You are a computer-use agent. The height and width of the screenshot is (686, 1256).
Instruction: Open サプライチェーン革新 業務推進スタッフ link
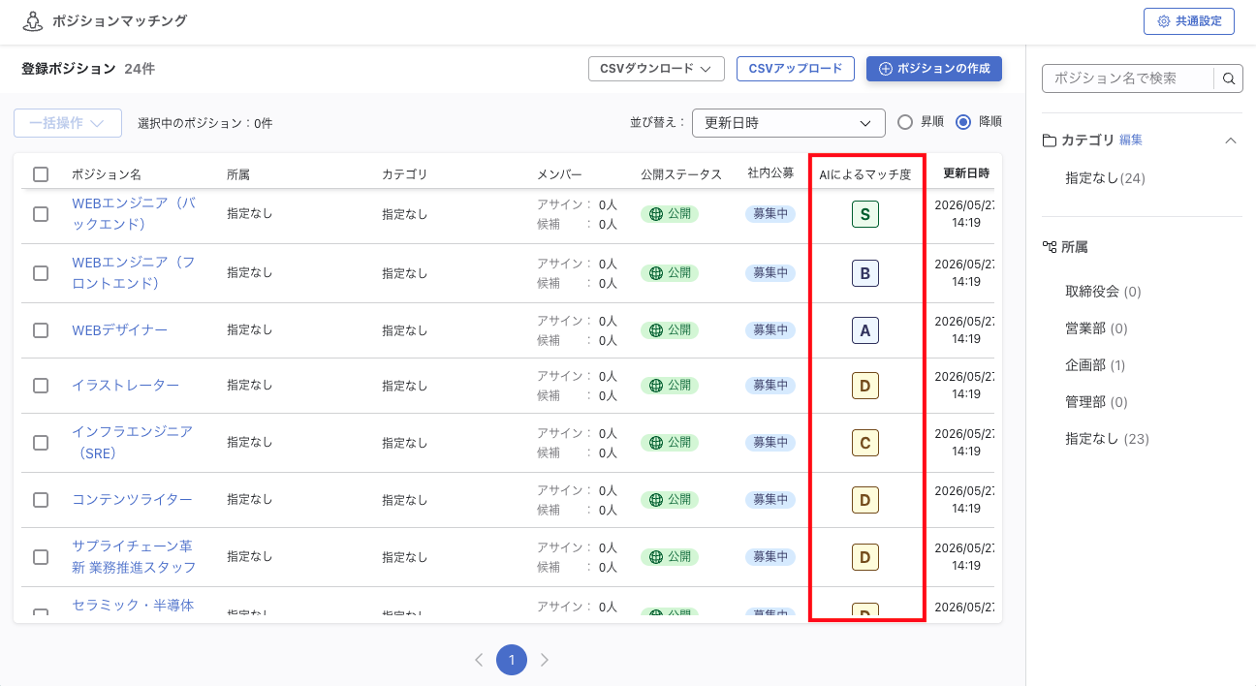[x=134, y=557]
